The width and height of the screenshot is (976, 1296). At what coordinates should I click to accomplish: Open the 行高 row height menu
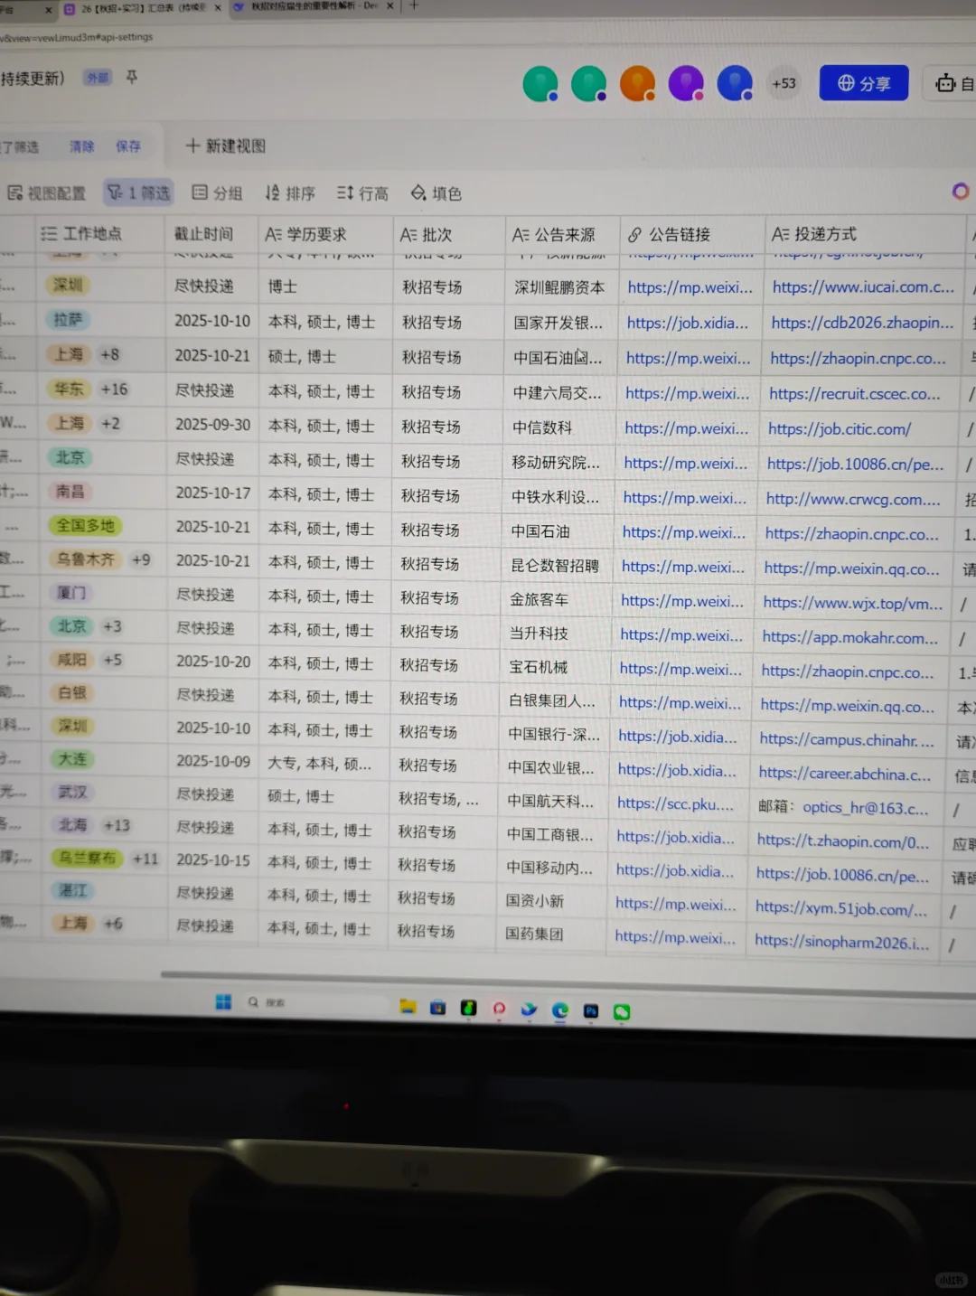click(x=363, y=193)
